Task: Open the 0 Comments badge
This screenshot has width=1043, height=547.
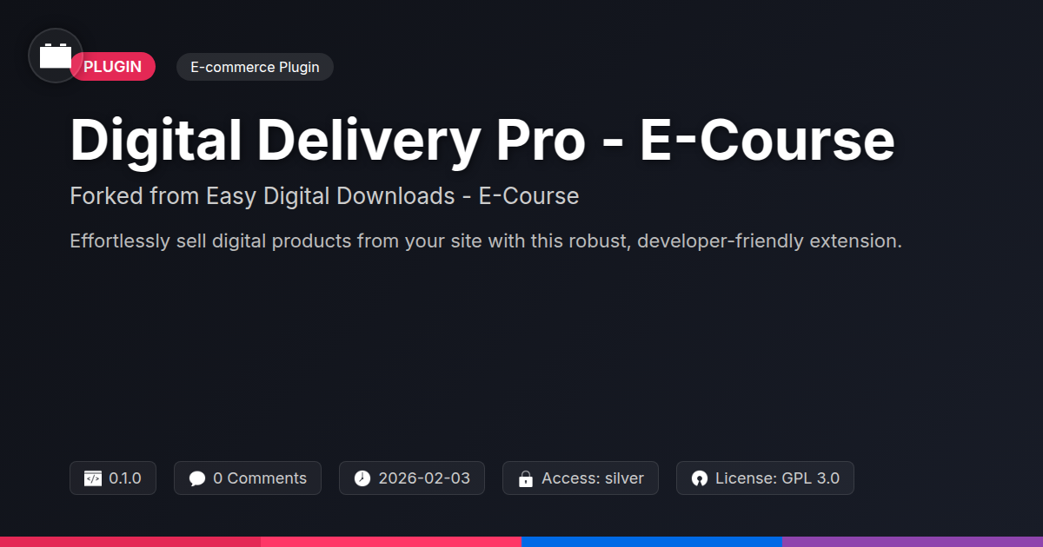Action: (248, 478)
